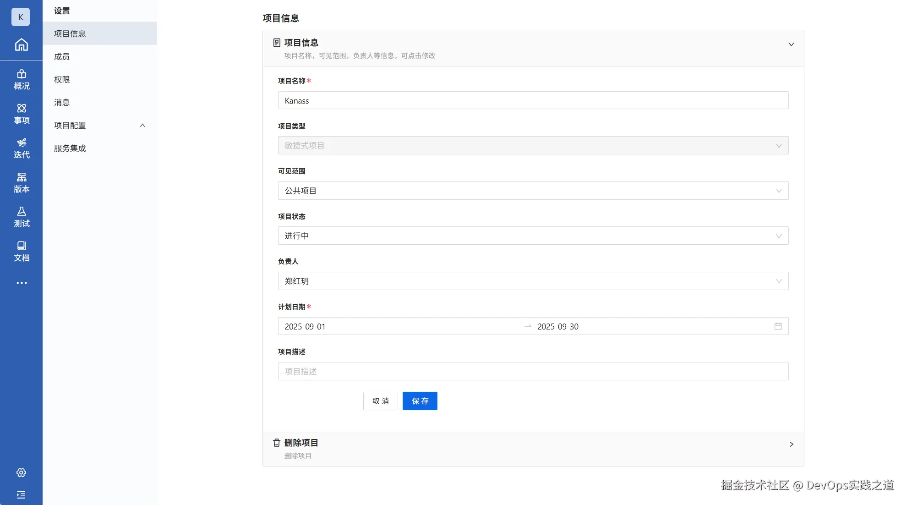Select 权限 in settings menu

coord(62,80)
